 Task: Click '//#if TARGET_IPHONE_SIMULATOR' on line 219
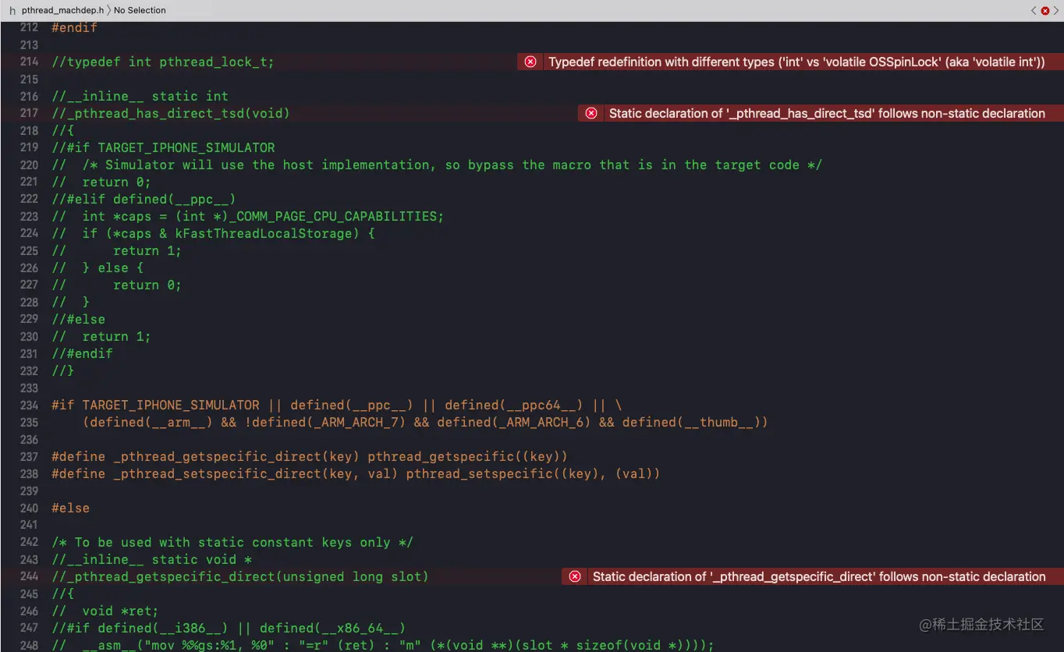click(x=163, y=147)
